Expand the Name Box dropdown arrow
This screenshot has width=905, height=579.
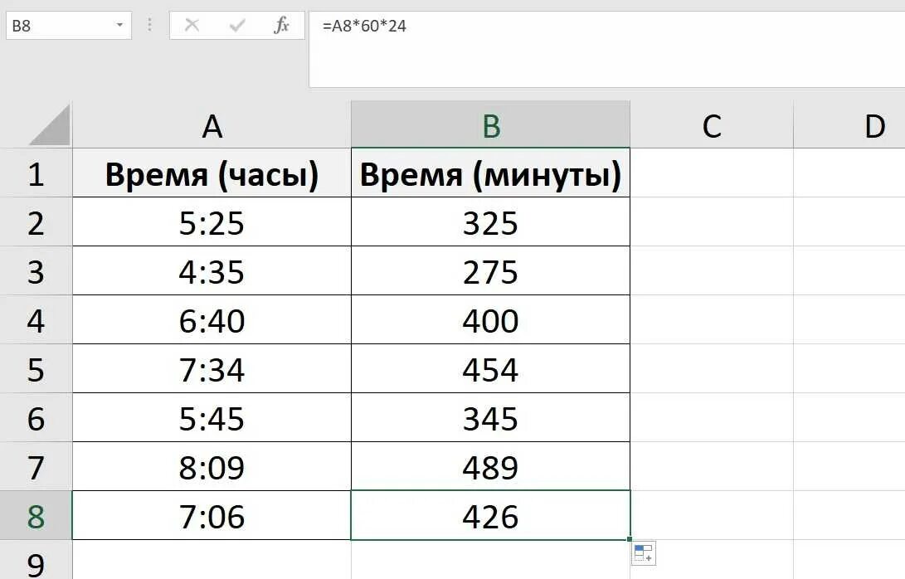120,26
